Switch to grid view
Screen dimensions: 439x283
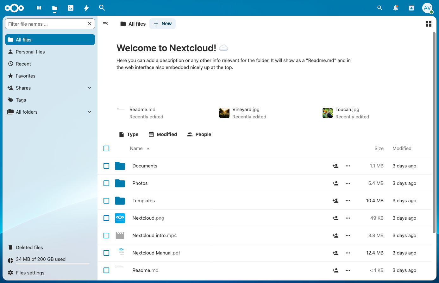tap(429, 24)
